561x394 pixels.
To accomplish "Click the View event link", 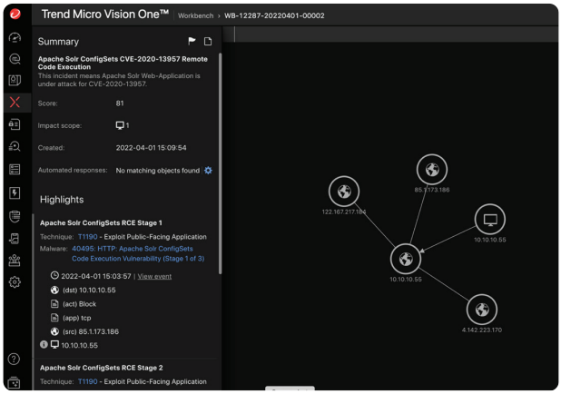I will tap(154, 276).
